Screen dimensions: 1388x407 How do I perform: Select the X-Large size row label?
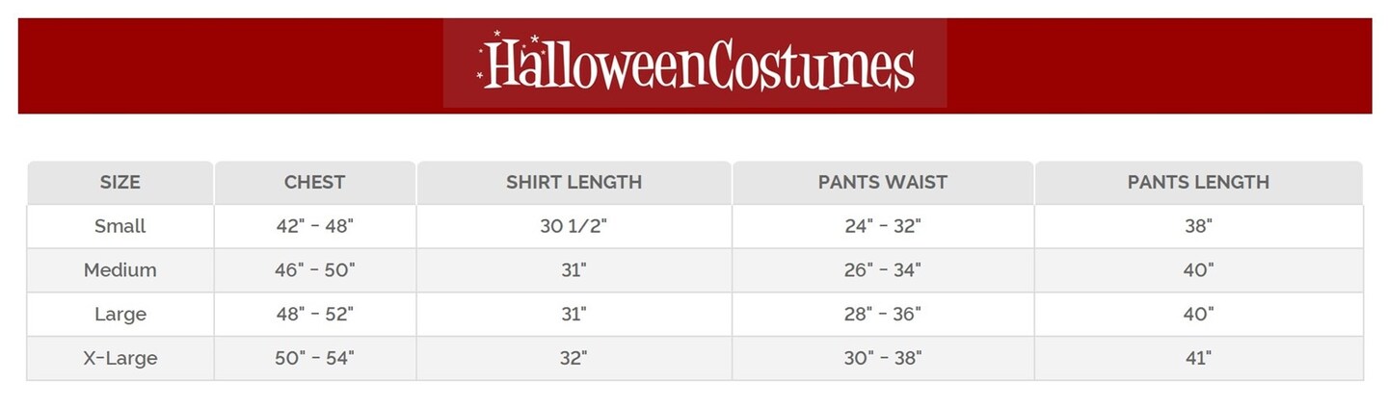(x=120, y=359)
